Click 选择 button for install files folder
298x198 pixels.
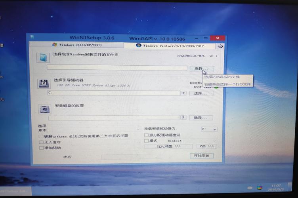tap(202, 69)
